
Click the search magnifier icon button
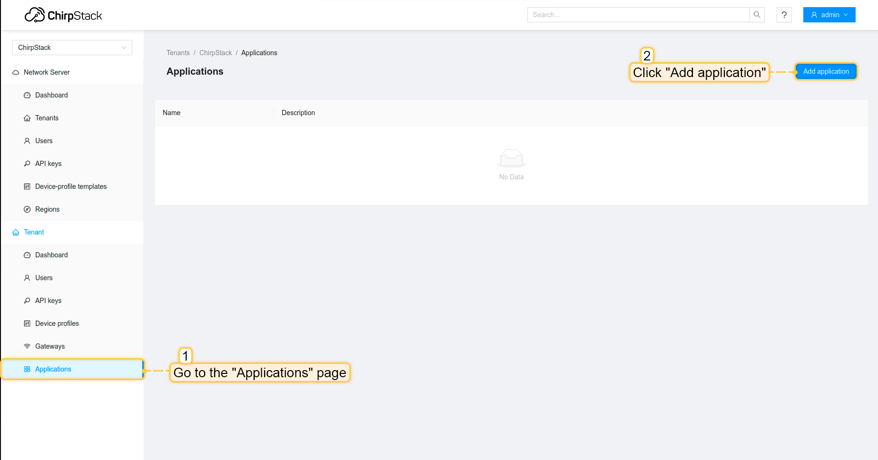pos(757,15)
